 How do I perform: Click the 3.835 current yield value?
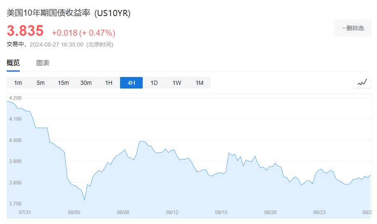point(25,31)
